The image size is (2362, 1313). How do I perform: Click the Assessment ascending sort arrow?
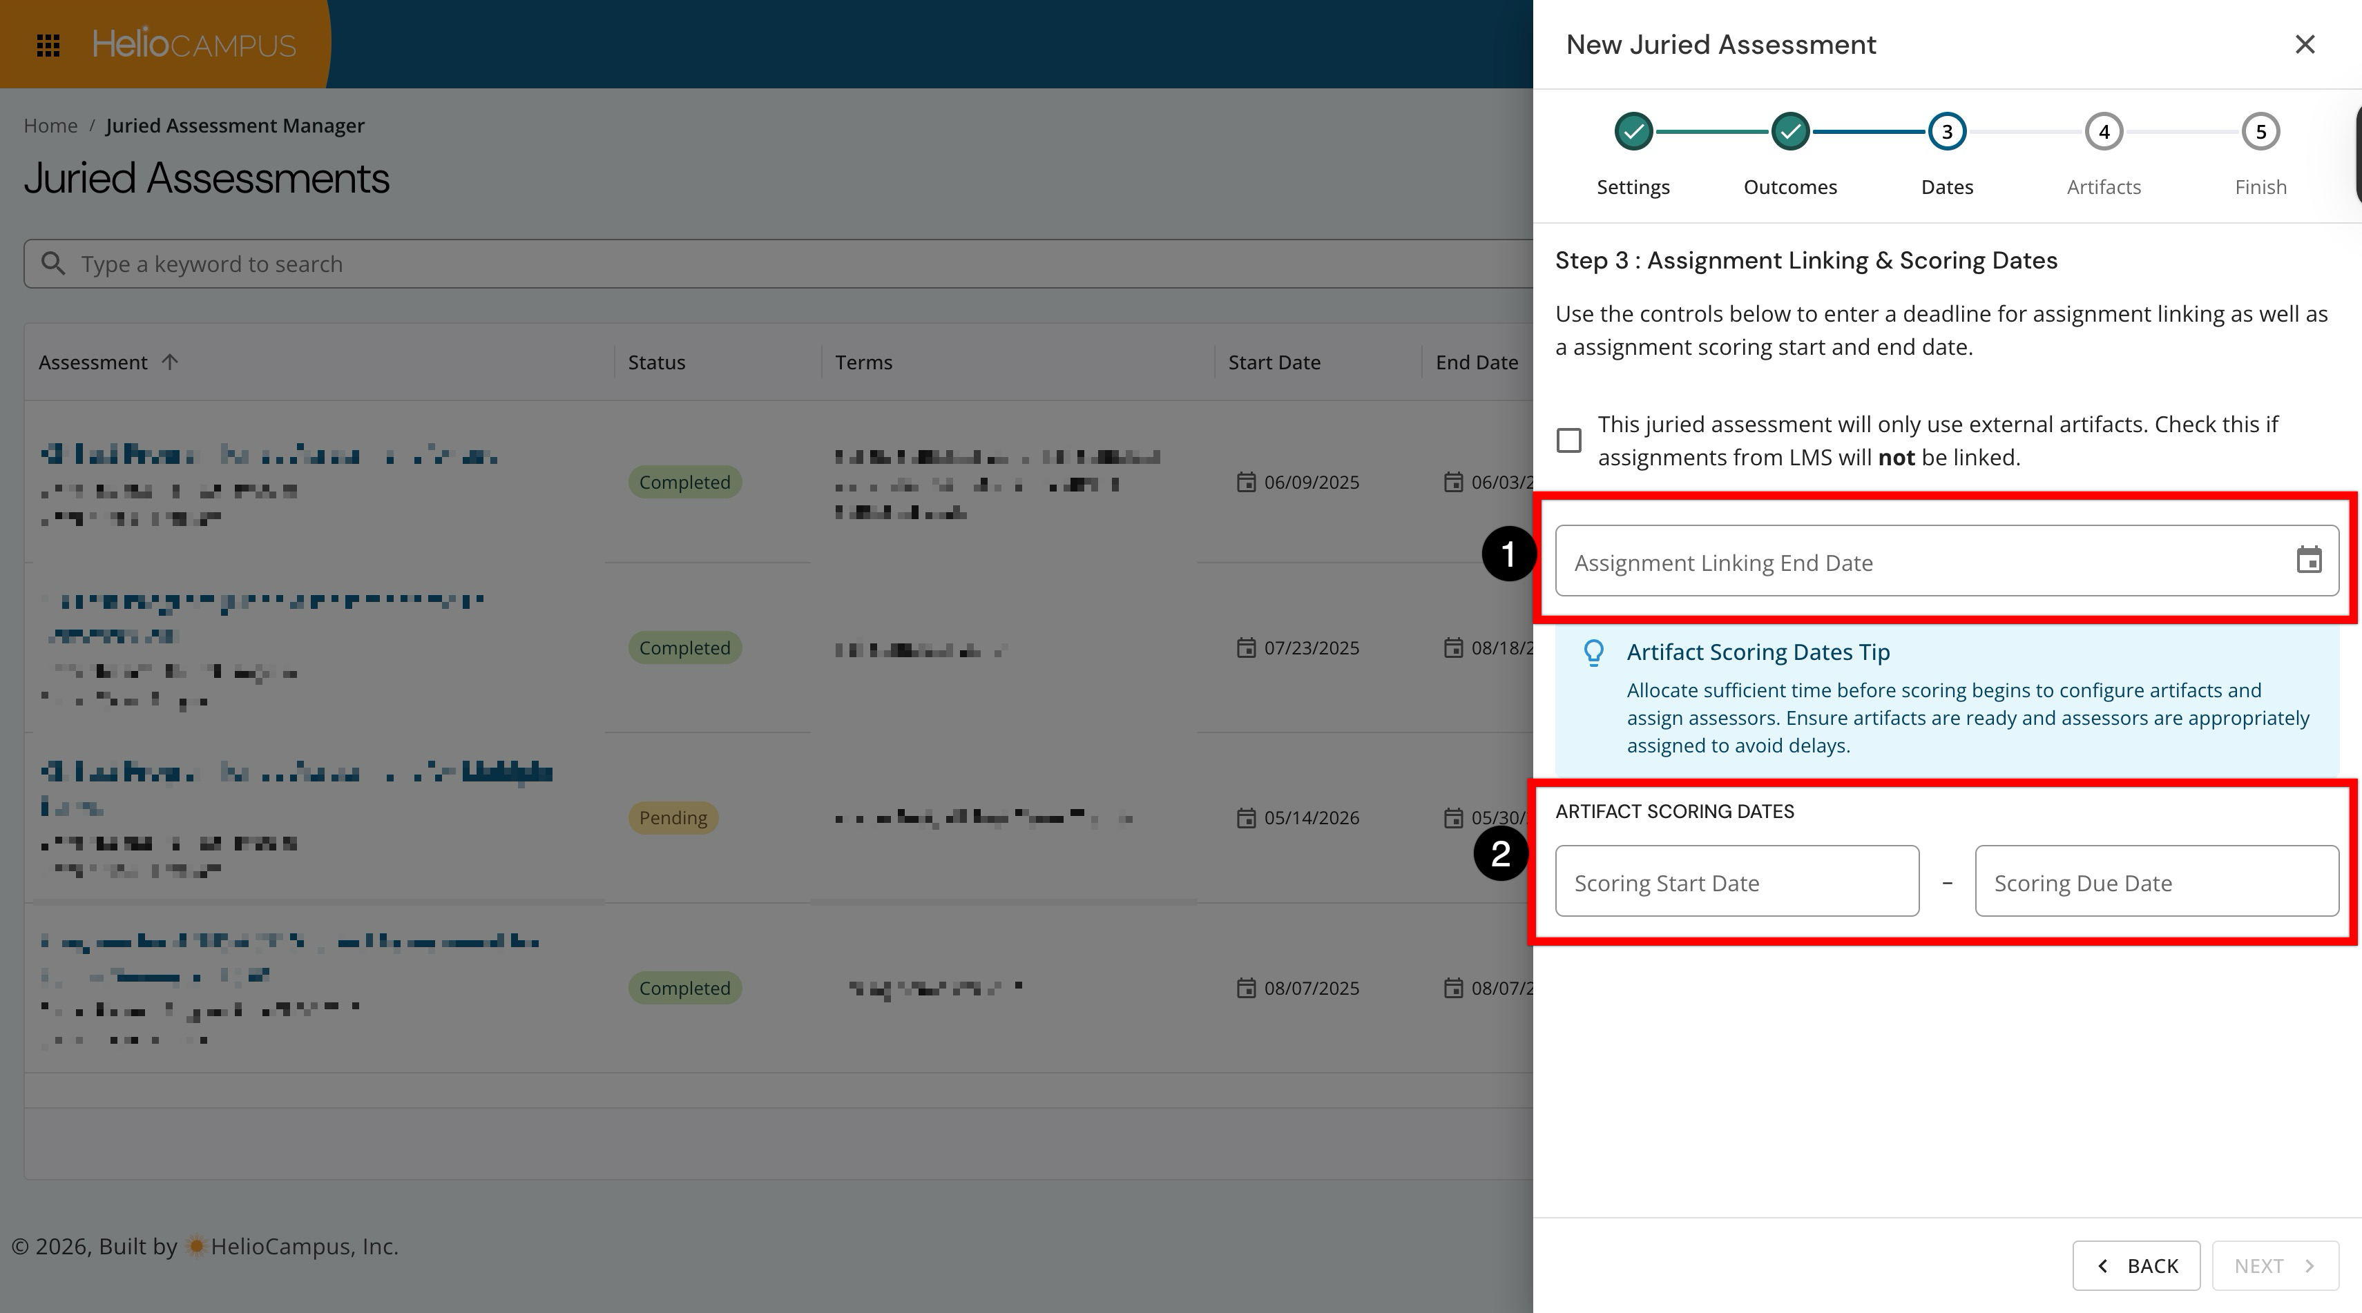point(170,362)
